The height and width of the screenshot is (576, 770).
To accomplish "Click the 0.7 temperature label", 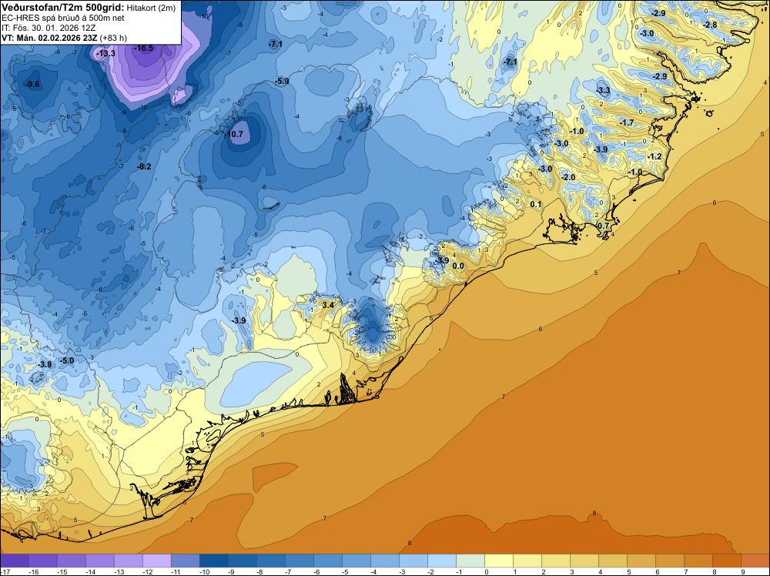I will 603,226.
